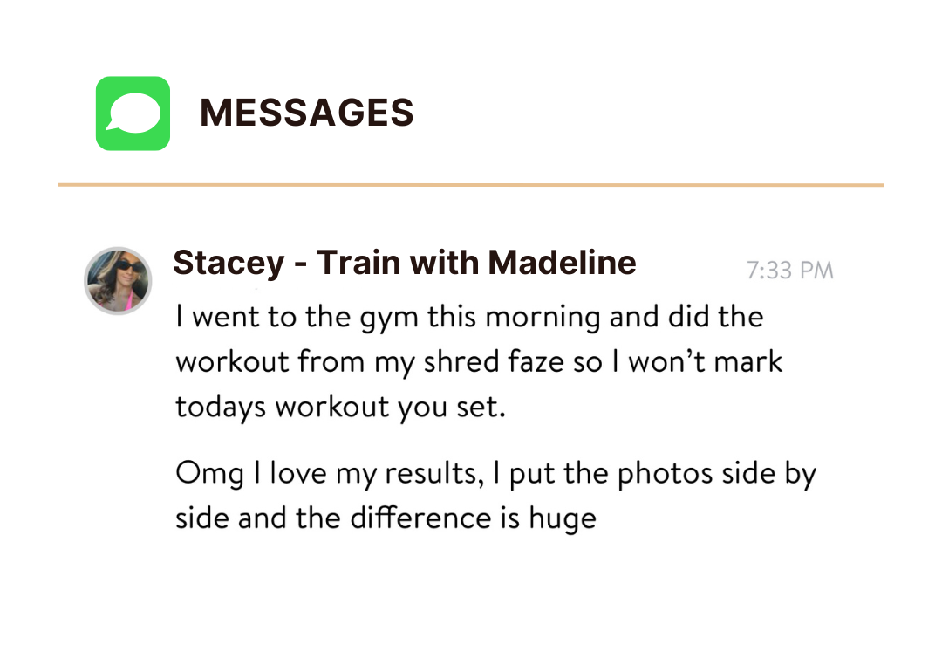Click the word "difference" in the last line
942x652 pixels.
tap(420, 518)
